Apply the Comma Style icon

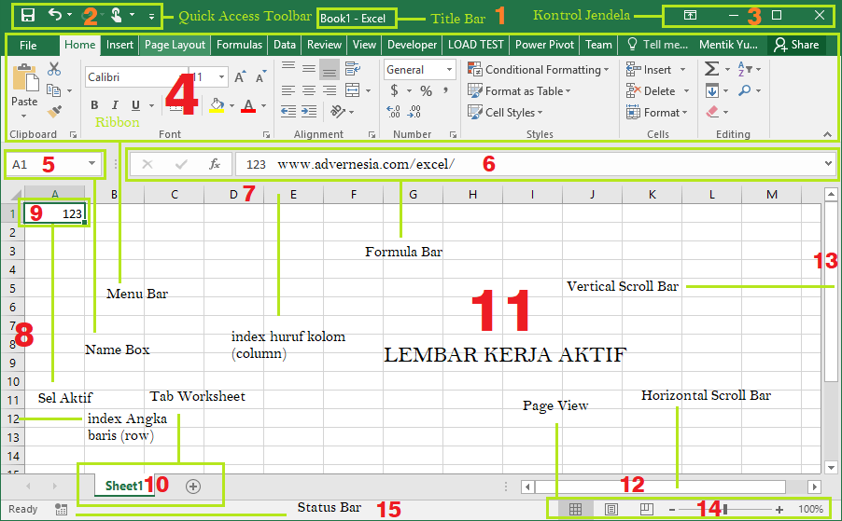point(445,90)
